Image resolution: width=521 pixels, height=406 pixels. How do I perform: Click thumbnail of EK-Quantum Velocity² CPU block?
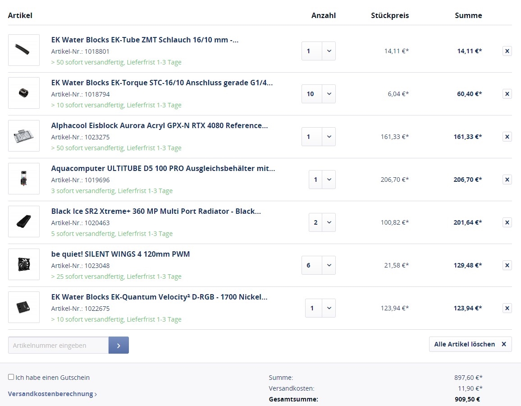click(24, 308)
